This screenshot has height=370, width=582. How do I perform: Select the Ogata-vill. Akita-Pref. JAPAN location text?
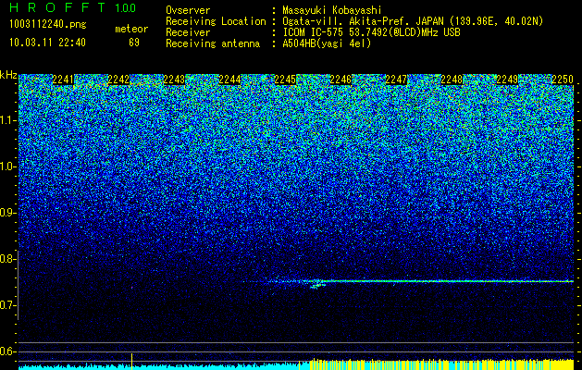click(x=415, y=21)
